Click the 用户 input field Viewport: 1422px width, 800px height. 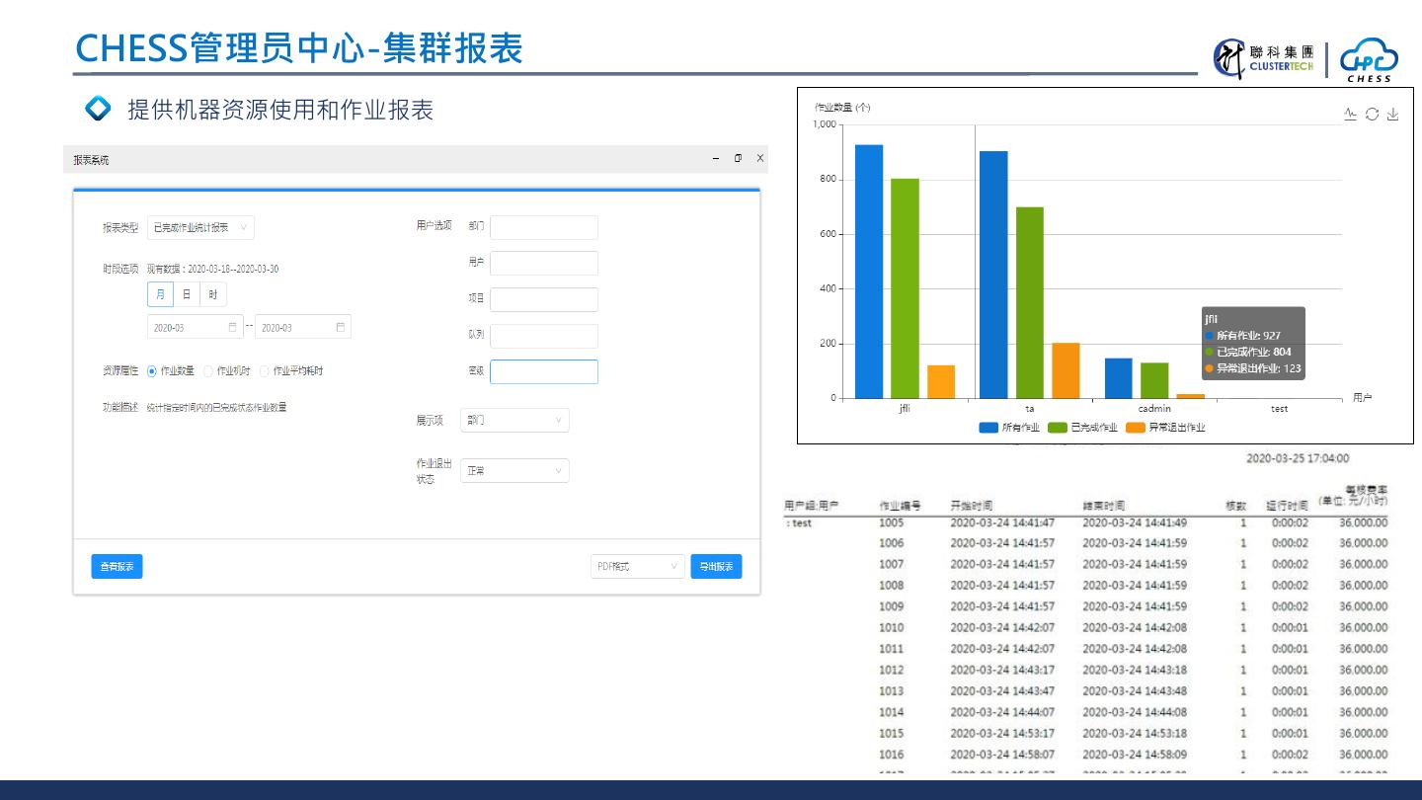(x=544, y=264)
